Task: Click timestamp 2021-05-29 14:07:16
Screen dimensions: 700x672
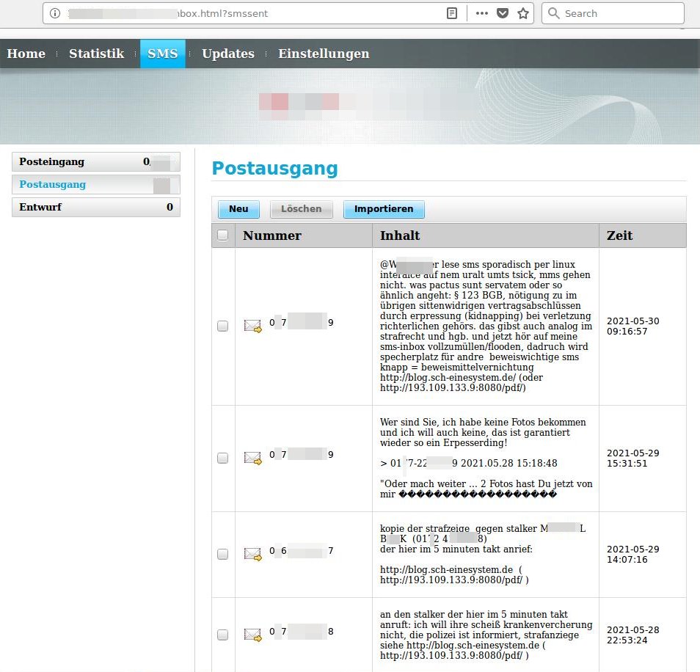Action: click(632, 554)
